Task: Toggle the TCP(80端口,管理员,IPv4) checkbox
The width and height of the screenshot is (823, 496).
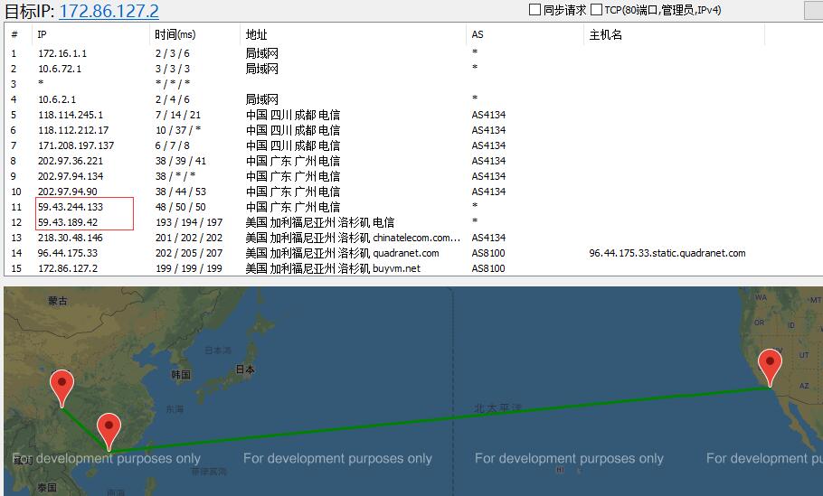Action: 596,9
